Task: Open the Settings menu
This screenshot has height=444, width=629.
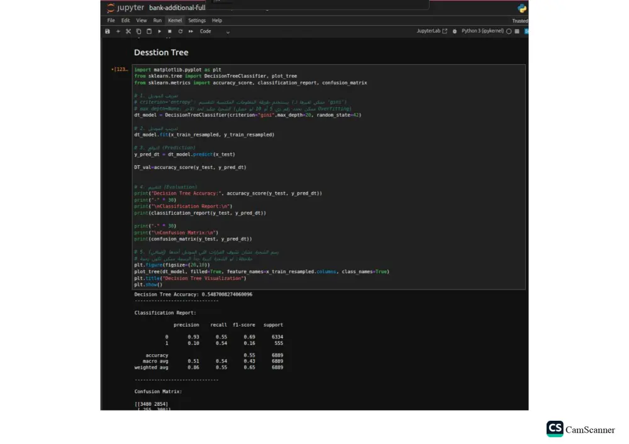Action: pyautogui.click(x=197, y=20)
